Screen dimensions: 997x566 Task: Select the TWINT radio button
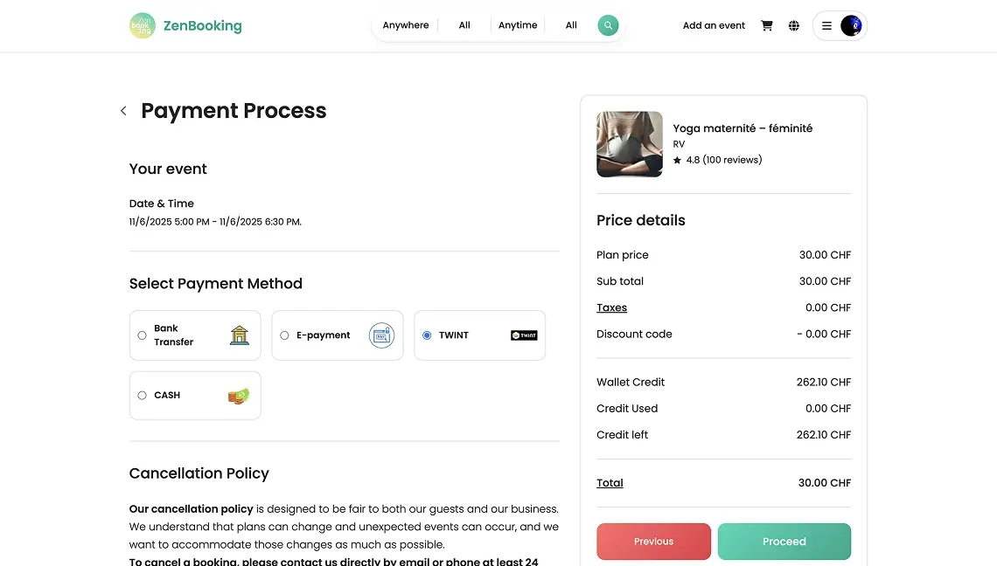point(427,335)
